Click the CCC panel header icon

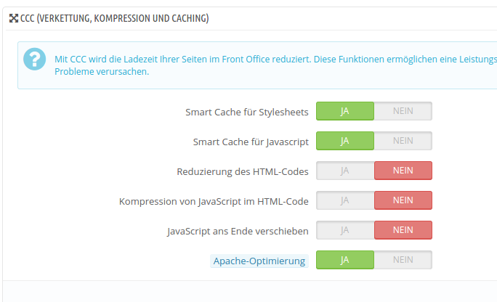click(14, 18)
